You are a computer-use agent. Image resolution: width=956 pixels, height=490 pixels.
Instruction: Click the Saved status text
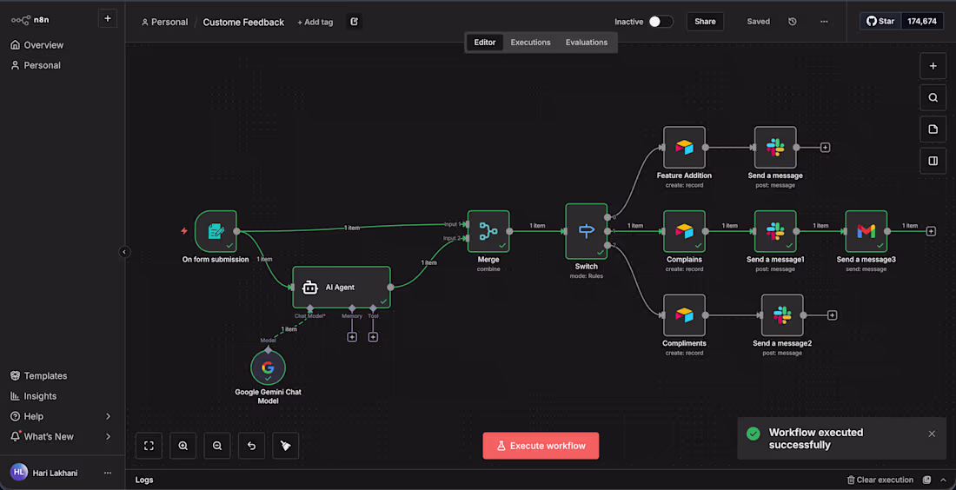[x=759, y=22]
